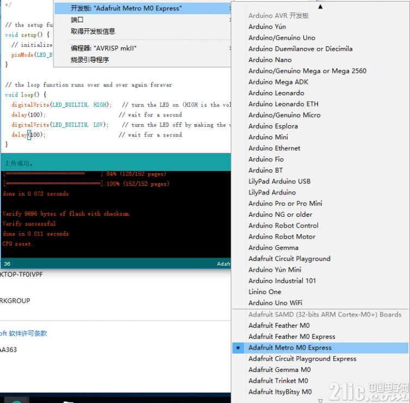Select Linino One board
Image resolution: width=410 pixels, height=403 pixels.
(x=320, y=291)
